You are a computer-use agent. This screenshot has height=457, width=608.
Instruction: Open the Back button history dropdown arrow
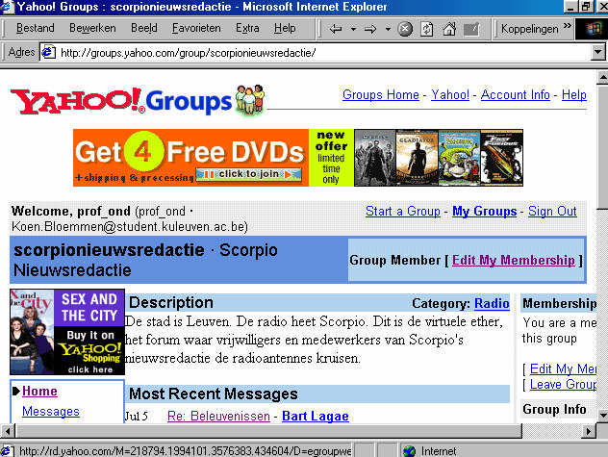pos(353,29)
